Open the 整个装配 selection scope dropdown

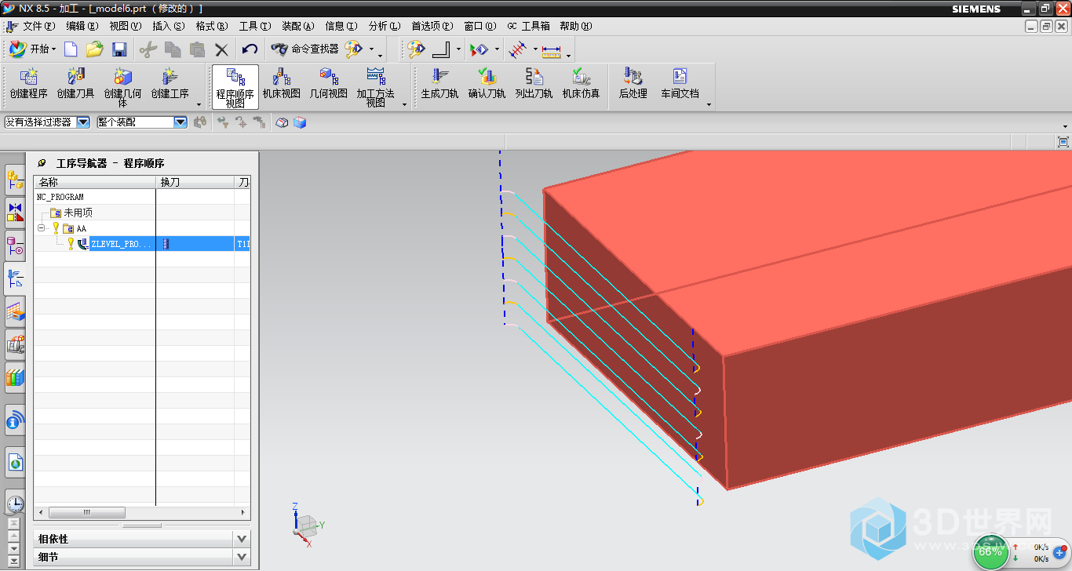pyautogui.click(x=180, y=122)
